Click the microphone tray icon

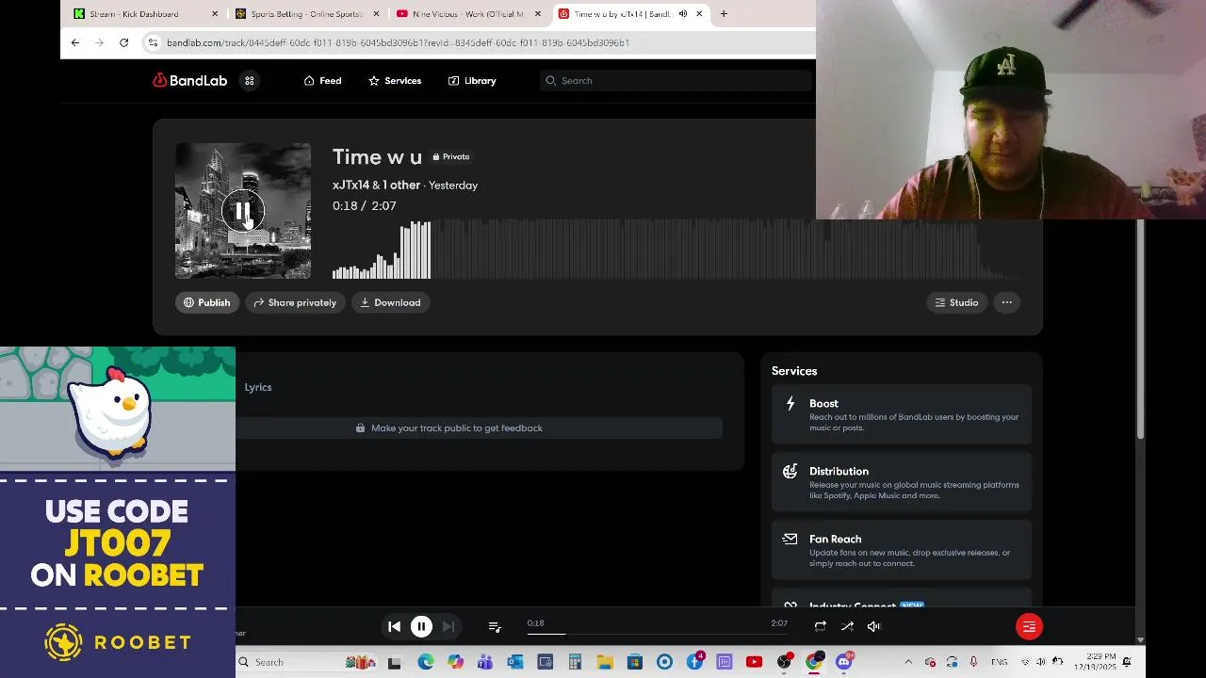[973, 662]
